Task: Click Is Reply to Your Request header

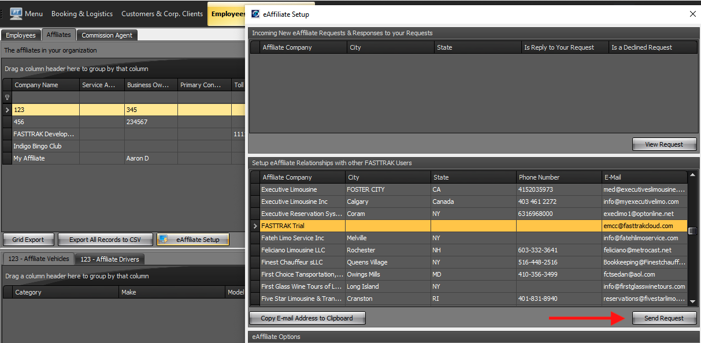Action: 564,47
